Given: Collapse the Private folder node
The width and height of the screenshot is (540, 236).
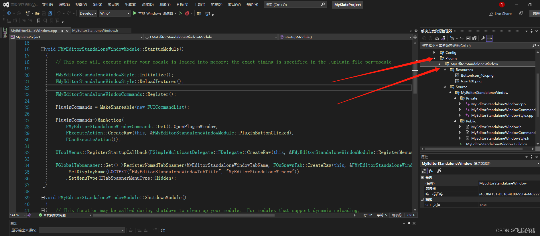Looking at the screenshot, I should [455, 98].
